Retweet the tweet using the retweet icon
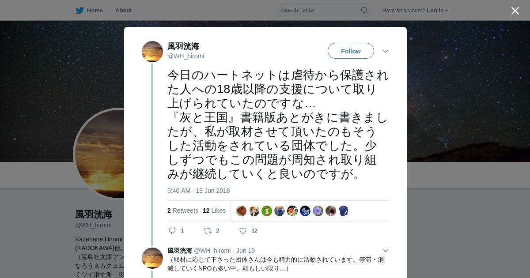 coord(207,231)
